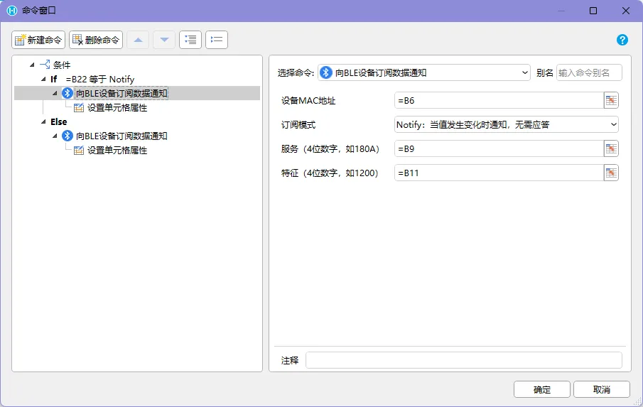Open cell picker for the 特征 field
The width and height of the screenshot is (643, 407).
coord(611,173)
